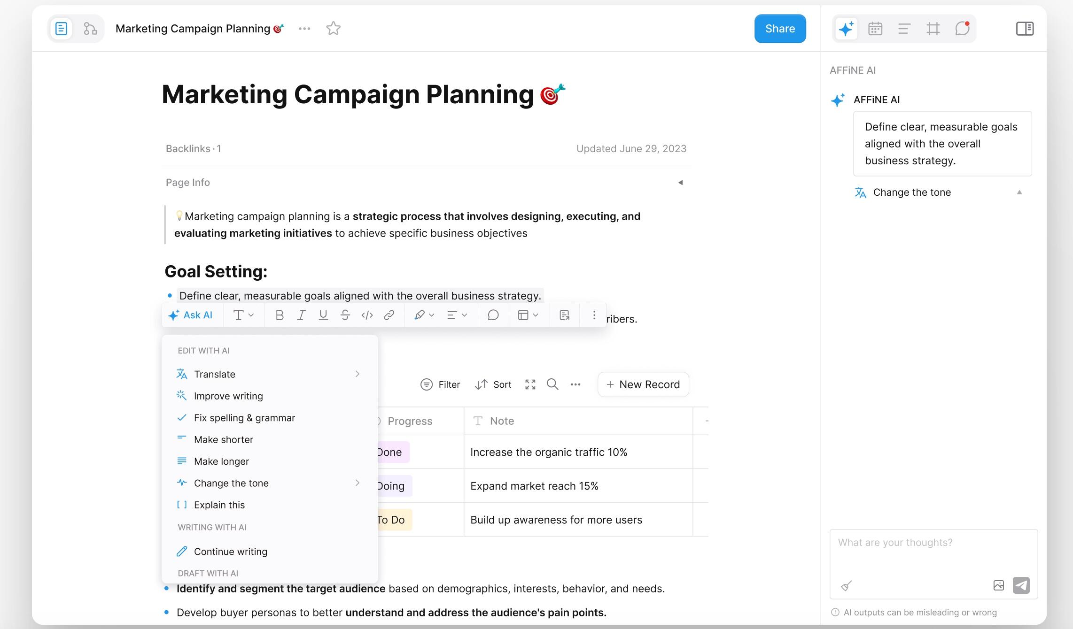Choose Explain this
The height and width of the screenshot is (629, 1073).
(270, 505)
